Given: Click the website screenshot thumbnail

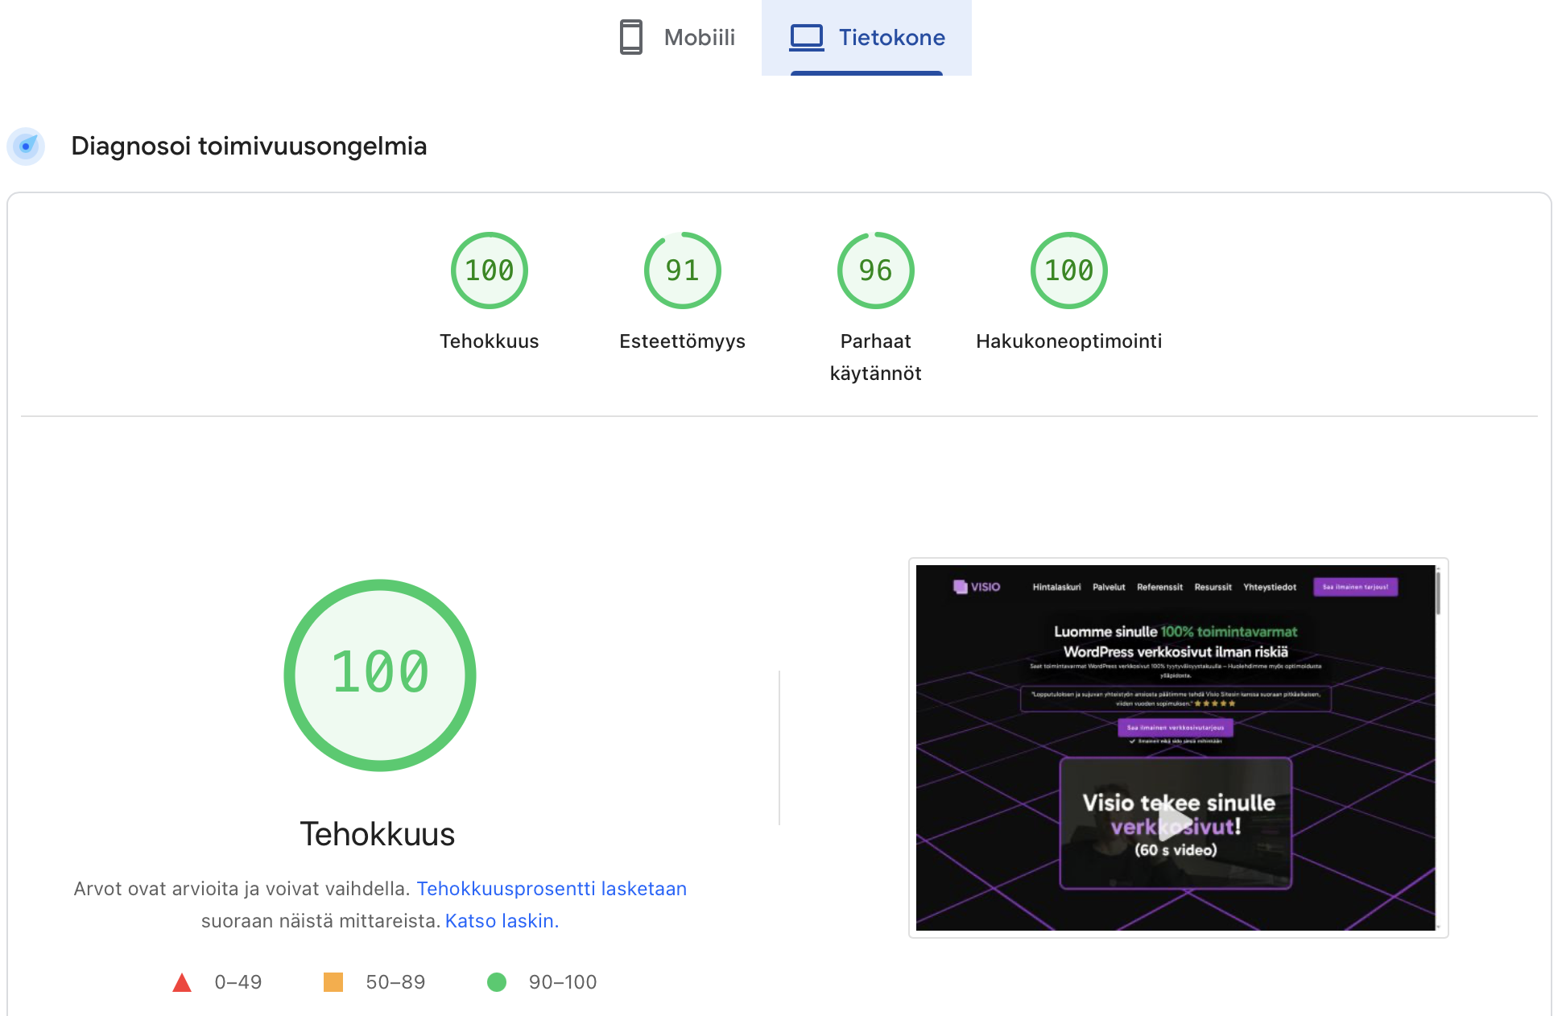Looking at the screenshot, I should click(1176, 747).
